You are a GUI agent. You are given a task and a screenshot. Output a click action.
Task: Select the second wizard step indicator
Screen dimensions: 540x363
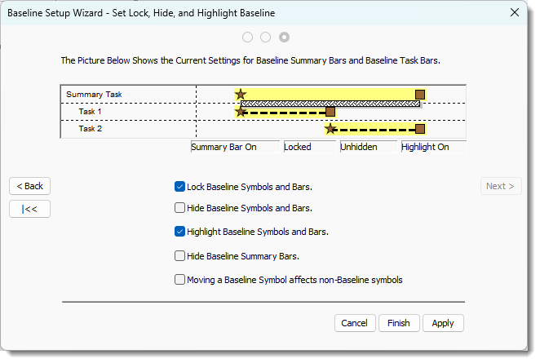[266, 37]
